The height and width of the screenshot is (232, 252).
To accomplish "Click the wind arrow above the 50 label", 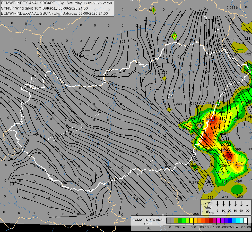I will (241, 204).
